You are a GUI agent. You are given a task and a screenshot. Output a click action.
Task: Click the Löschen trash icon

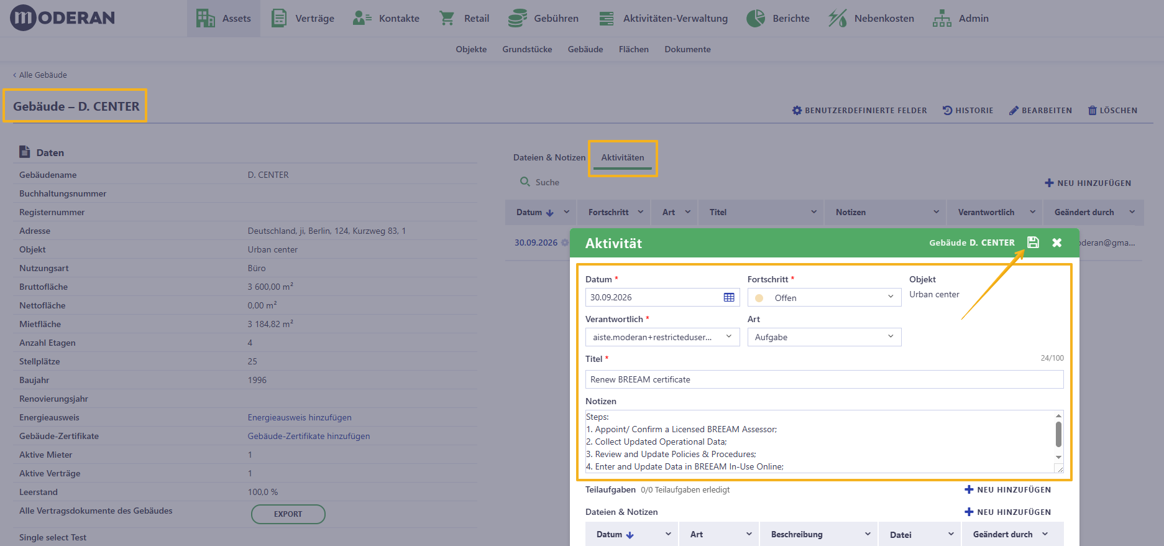coord(1092,110)
